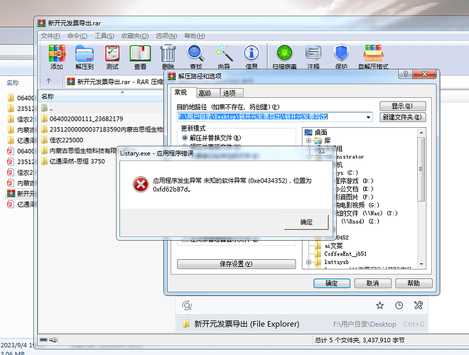Click the 显示(D) button
This screenshot has width=469, height=355.
[402, 106]
